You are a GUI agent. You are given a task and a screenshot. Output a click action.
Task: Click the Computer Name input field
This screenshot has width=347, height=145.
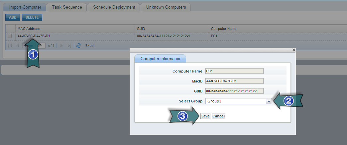[x=234, y=71]
